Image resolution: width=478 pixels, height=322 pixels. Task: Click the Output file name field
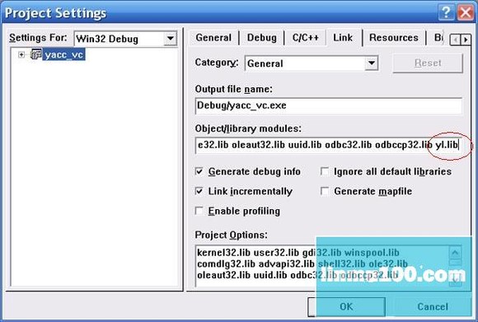click(328, 105)
